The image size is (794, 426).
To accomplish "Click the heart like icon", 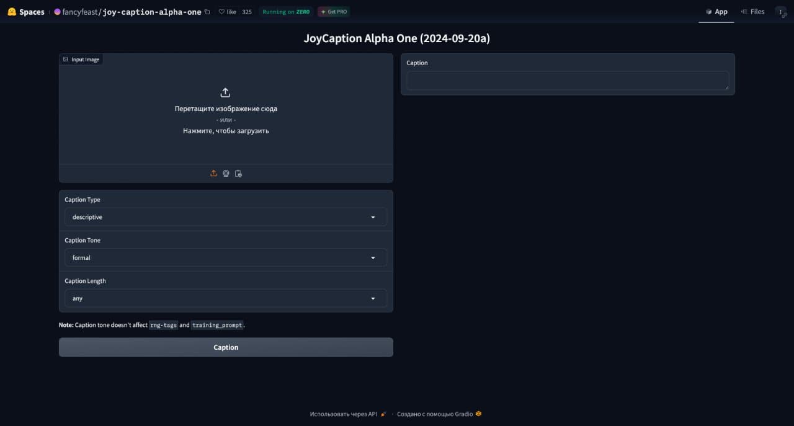I will pos(221,12).
